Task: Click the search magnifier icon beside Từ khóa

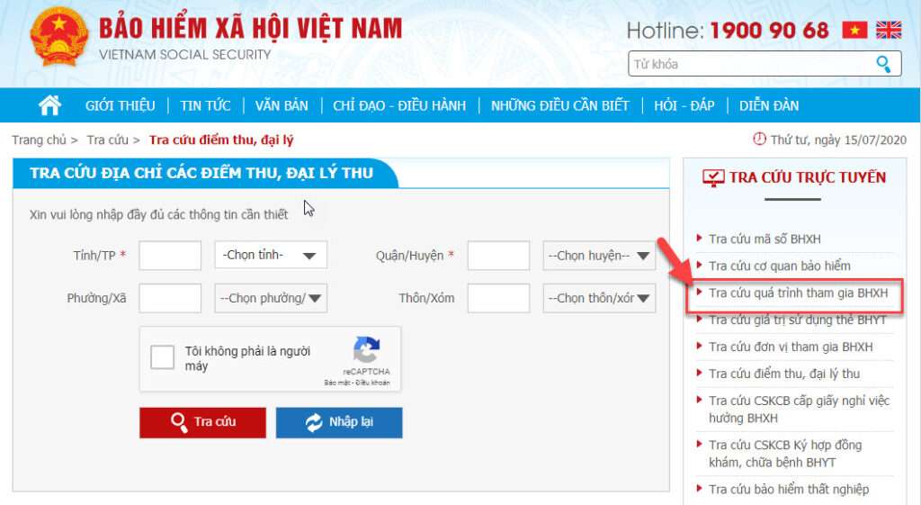Action: point(883,64)
